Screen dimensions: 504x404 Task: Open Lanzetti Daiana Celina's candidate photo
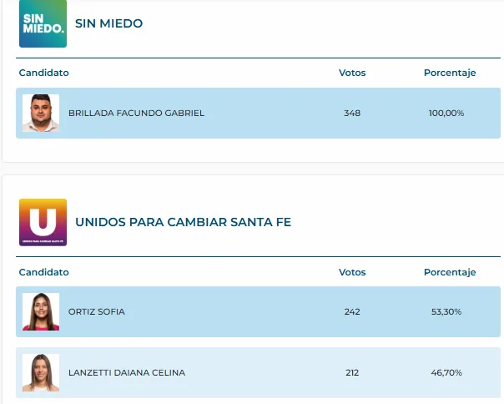pos(41,372)
